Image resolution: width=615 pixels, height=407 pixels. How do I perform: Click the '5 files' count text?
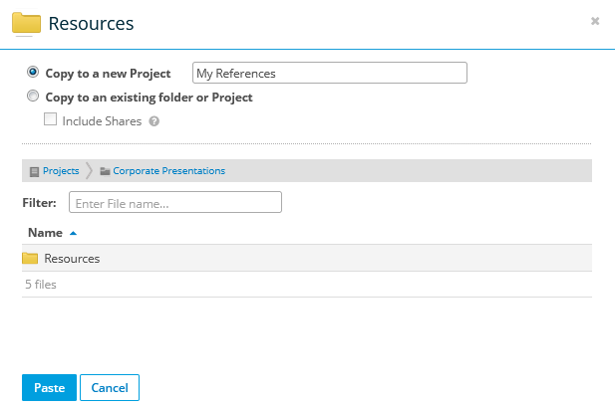pyautogui.click(x=40, y=284)
